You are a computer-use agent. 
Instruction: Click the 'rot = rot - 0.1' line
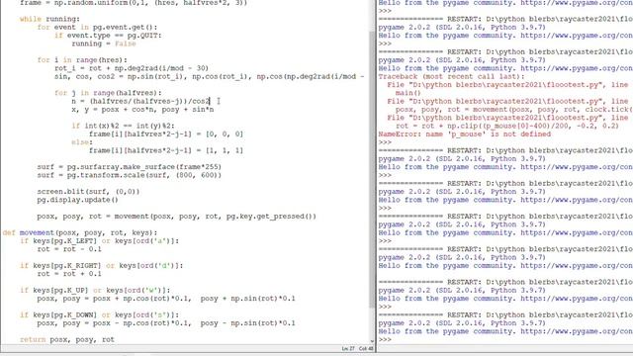(x=69, y=249)
